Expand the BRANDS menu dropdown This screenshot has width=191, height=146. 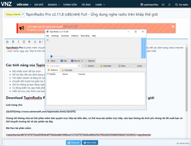[x=59, y=5]
